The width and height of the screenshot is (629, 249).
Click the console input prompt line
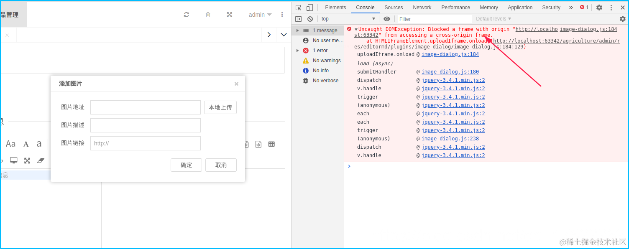point(486,166)
